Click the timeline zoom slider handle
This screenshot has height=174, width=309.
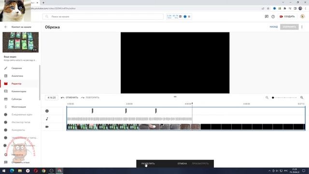pyautogui.click(x=273, y=98)
